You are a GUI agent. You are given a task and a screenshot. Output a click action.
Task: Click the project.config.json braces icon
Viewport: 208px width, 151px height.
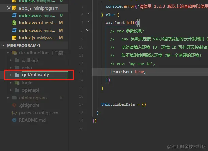[14, 113]
